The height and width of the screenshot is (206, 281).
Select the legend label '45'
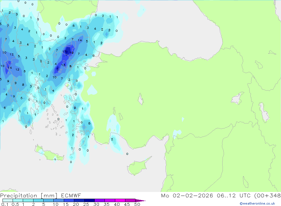[127, 204]
